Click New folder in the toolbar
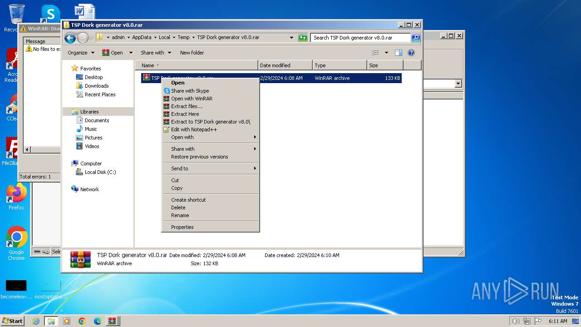 point(192,53)
